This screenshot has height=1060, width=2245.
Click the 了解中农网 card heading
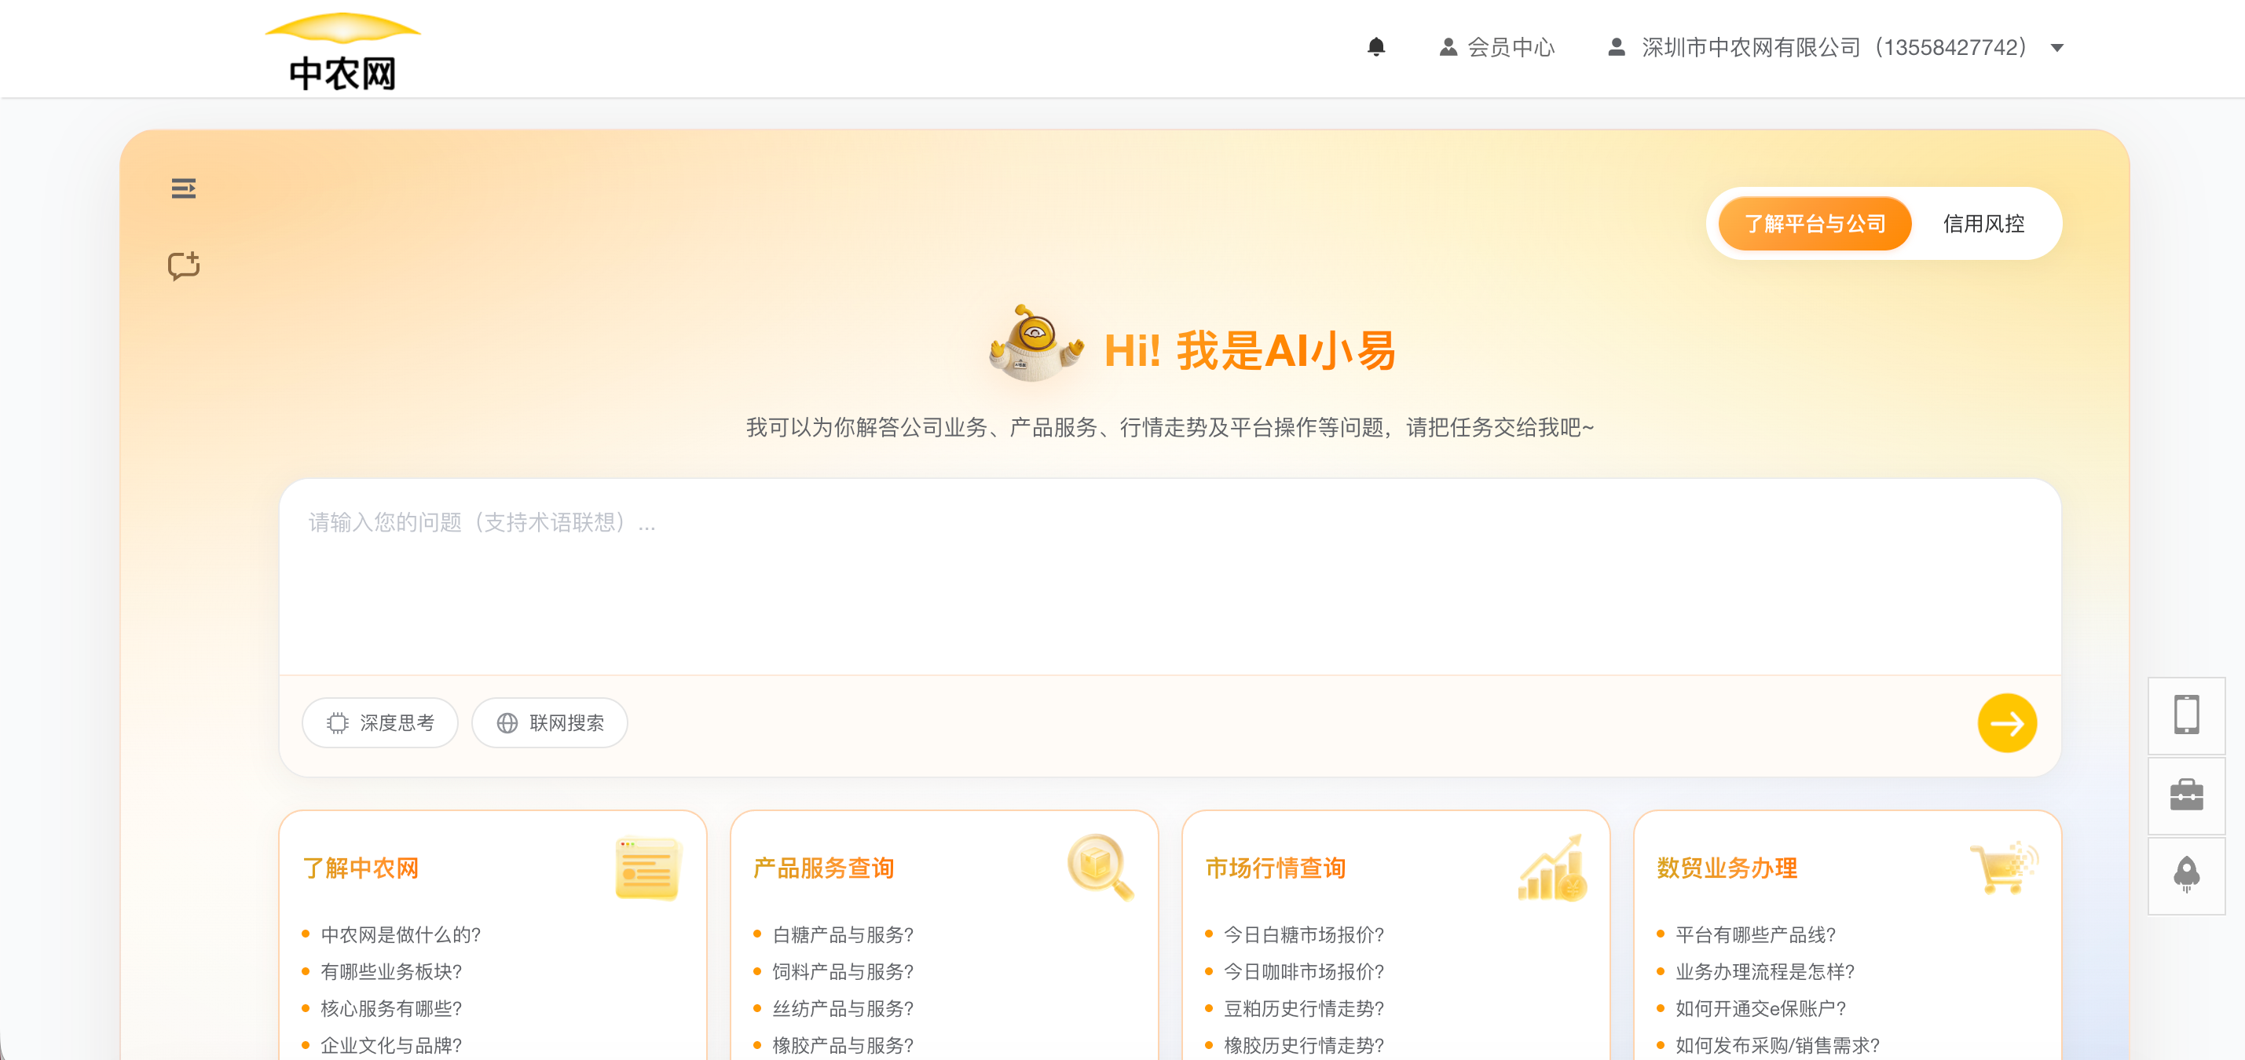[x=361, y=868]
